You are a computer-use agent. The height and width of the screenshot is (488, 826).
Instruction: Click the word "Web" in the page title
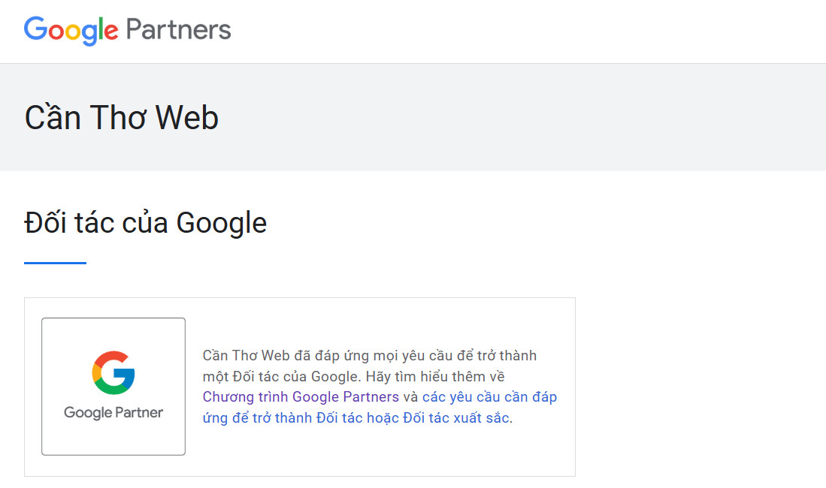pyautogui.click(x=187, y=118)
